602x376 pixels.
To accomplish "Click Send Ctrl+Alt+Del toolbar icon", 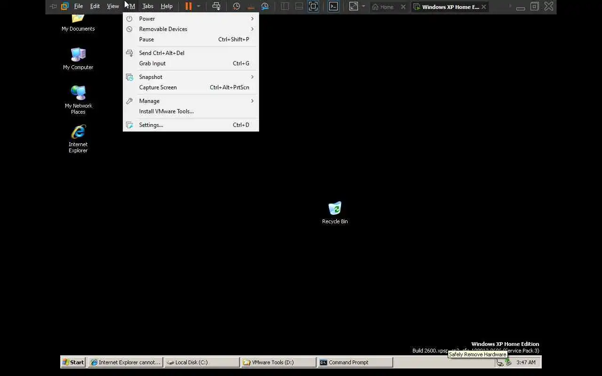I will [x=216, y=6].
